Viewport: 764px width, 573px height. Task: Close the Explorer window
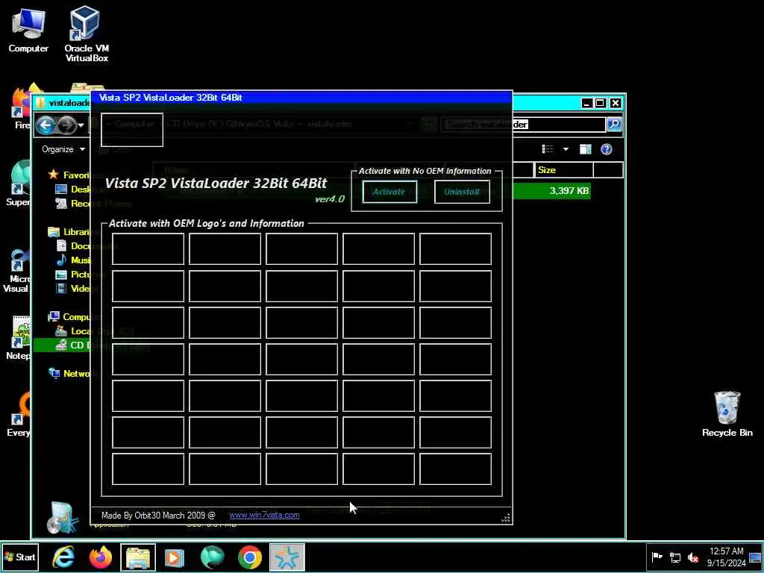coord(616,103)
